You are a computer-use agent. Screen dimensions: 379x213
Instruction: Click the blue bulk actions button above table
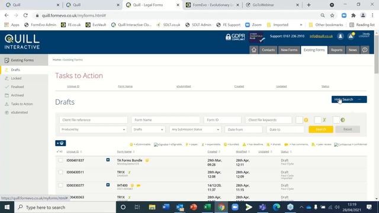tap(60, 143)
